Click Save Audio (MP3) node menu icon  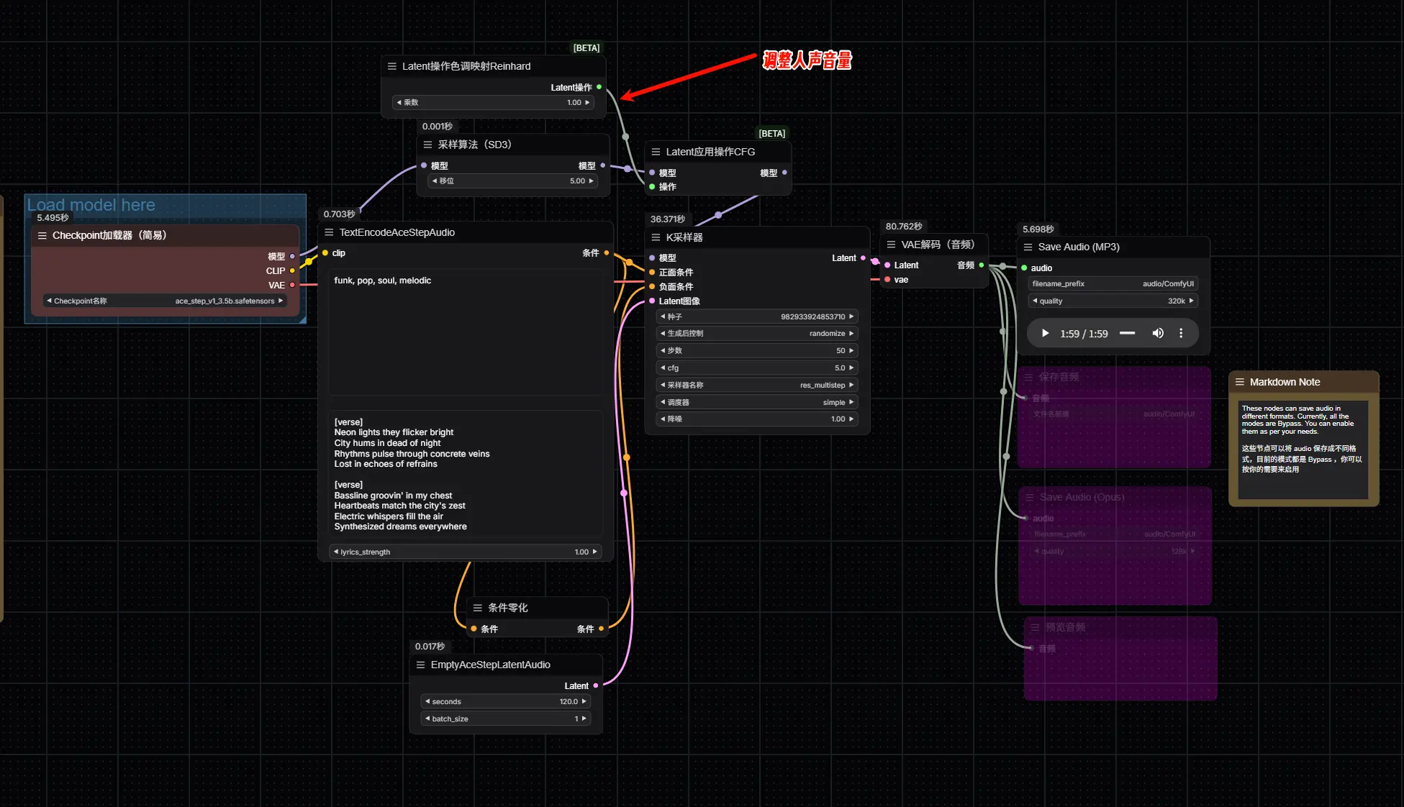tap(1028, 247)
